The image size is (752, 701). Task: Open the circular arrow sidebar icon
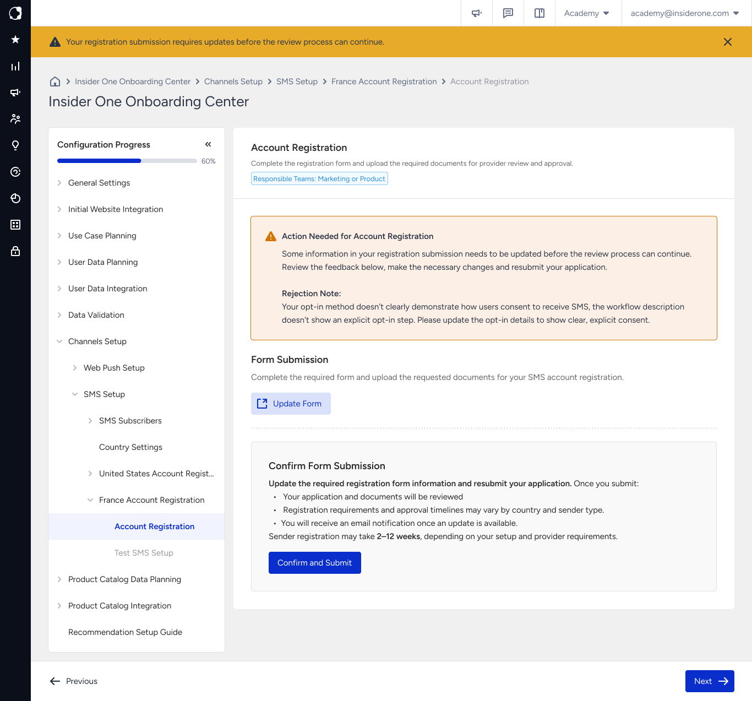point(15,172)
